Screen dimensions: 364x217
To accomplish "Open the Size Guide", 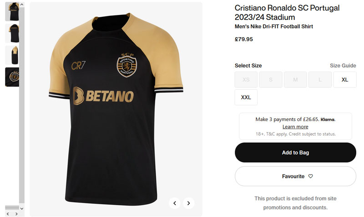I will click(343, 66).
